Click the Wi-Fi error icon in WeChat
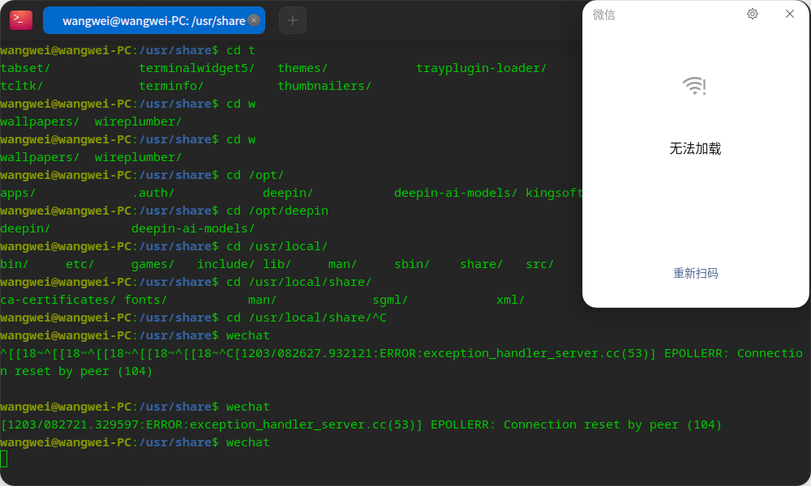This screenshot has width=811, height=486. 695,86
